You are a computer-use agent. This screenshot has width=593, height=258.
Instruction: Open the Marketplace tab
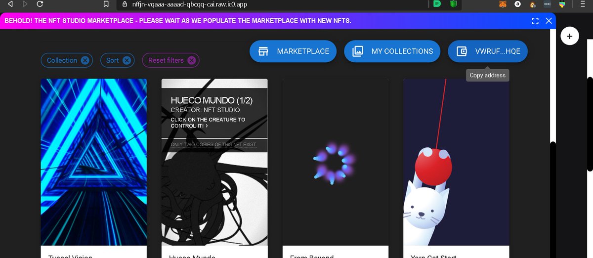293,51
